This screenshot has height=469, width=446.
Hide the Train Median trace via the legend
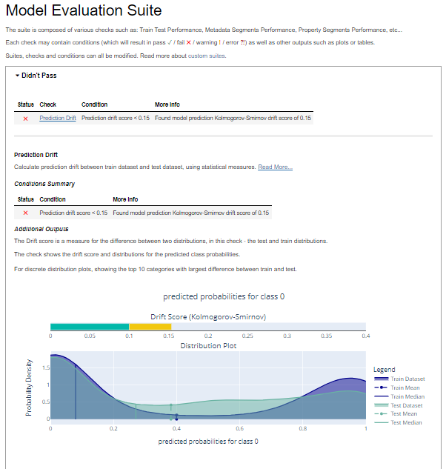coord(408,396)
